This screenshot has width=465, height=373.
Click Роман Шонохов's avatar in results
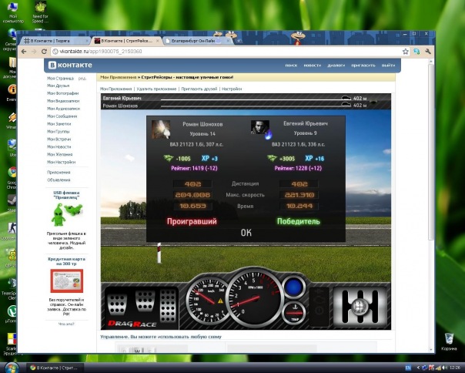(x=161, y=129)
